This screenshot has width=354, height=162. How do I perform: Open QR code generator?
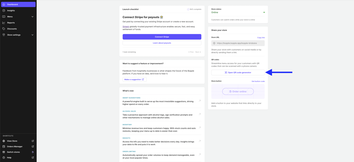click(238, 72)
